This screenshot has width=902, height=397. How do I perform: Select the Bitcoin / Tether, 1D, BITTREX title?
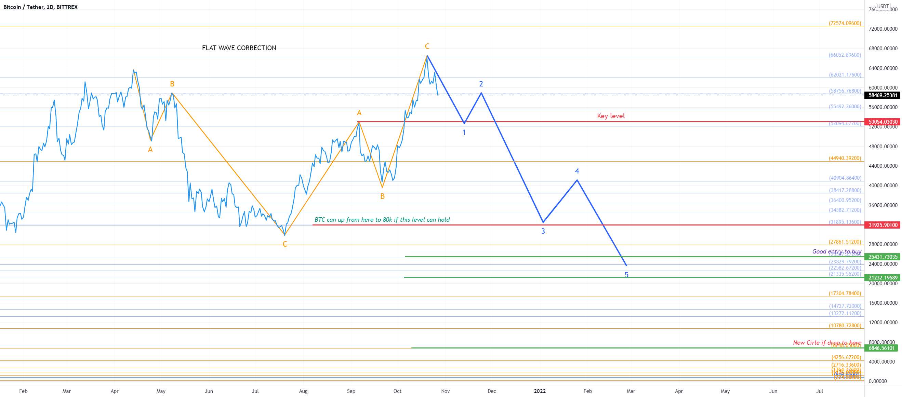(x=41, y=7)
